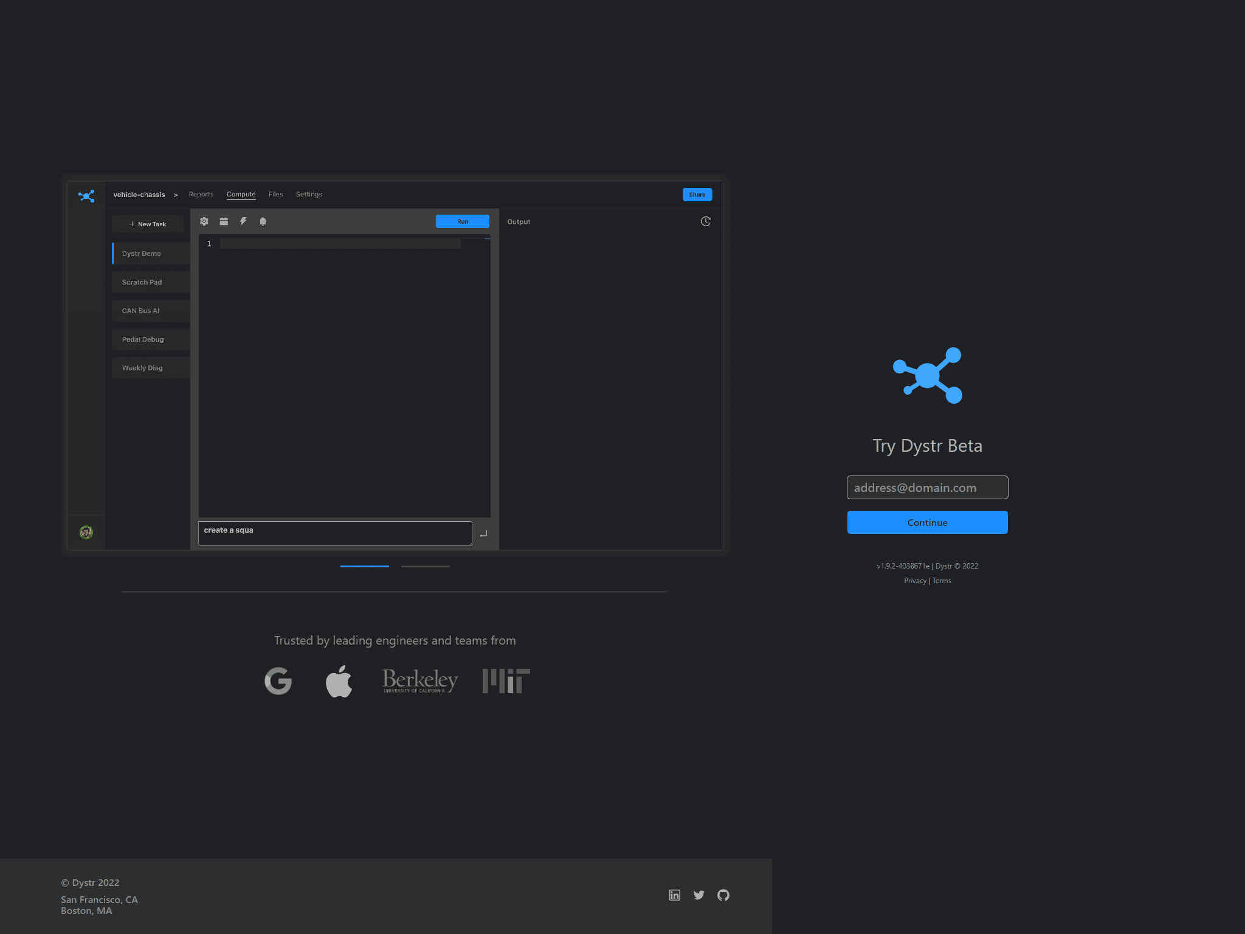Click the Try Dystr Beta heading
Screen dimensions: 1245x934
point(928,446)
